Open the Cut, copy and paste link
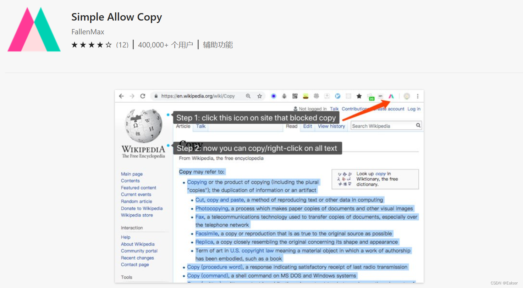 coord(220,200)
